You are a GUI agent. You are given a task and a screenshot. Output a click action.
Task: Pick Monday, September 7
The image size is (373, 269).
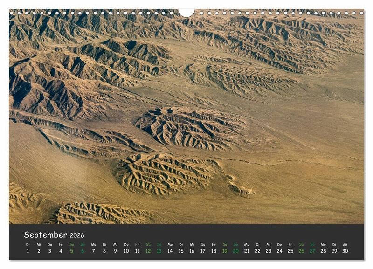coord(93,251)
